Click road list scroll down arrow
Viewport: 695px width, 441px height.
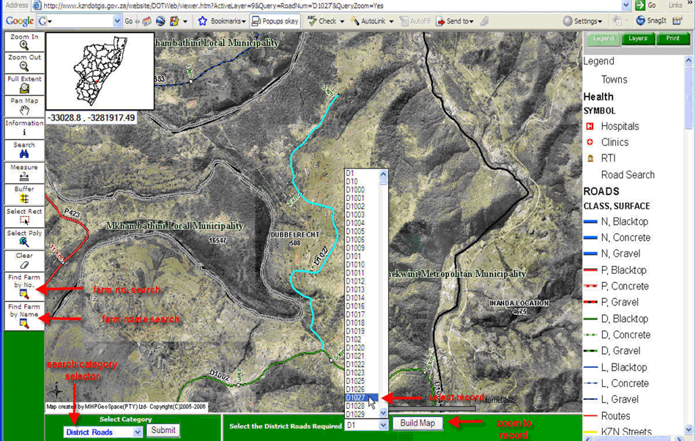coord(384,413)
